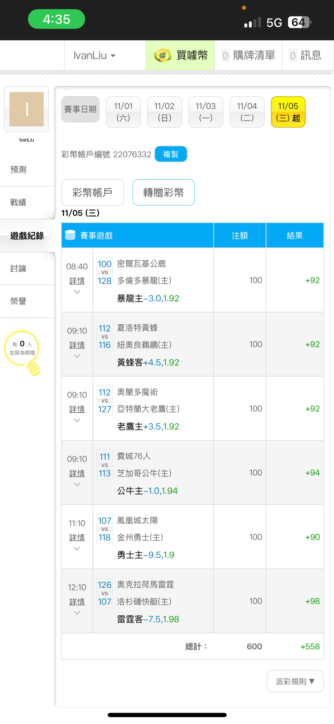
Task: Click the stacked coins icon in table header
Action: click(70, 235)
